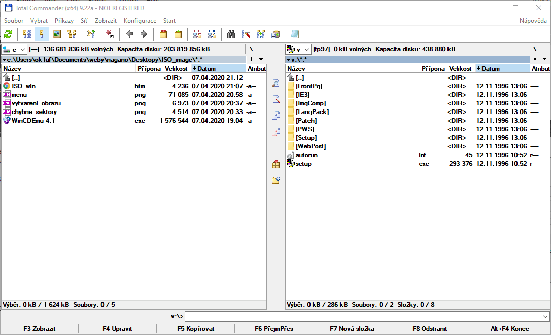This screenshot has height=335, width=551.
Task: Click the Synchronize directories toolbar icon
Action: pos(261,34)
